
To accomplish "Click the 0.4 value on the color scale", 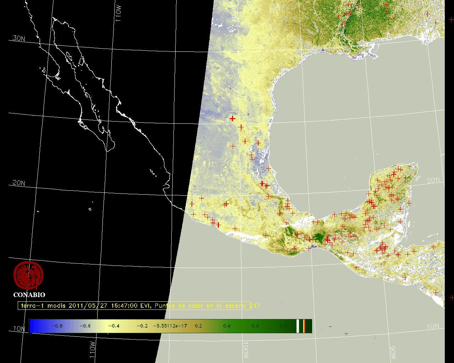I will click(227, 326).
